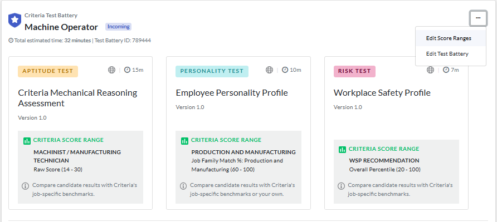Click PRODUCTION AND MANUFACTURING heading
497x222 pixels.
[x=243, y=152]
